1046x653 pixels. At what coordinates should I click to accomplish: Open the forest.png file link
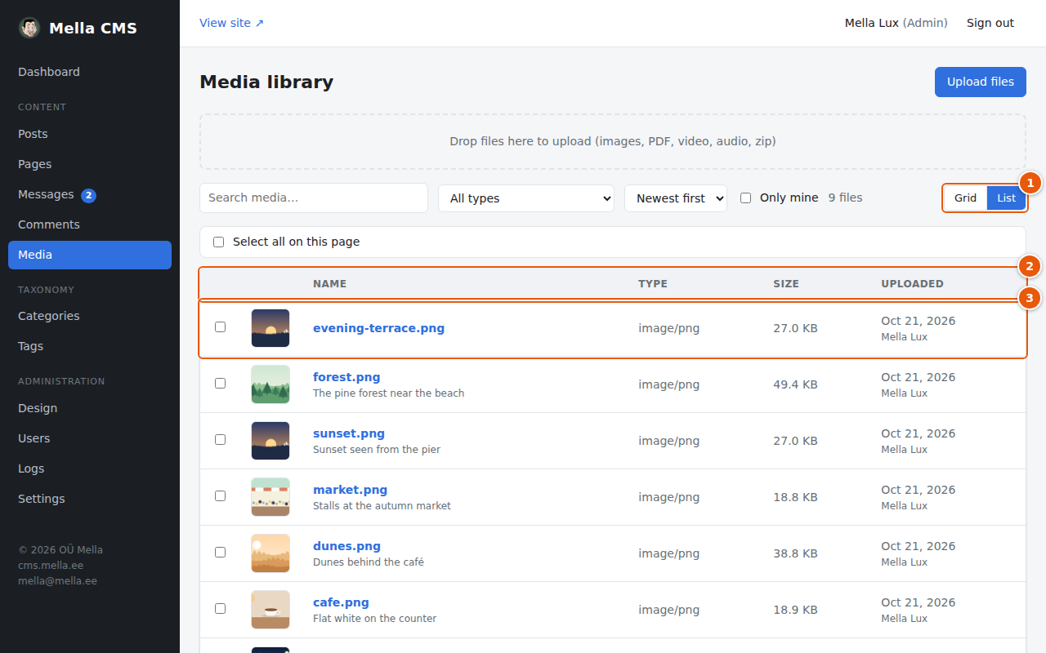point(346,377)
